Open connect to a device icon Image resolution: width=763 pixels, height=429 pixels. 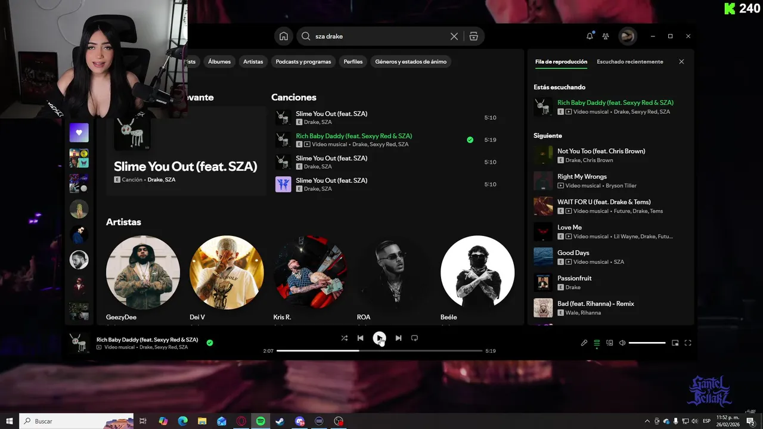609,343
